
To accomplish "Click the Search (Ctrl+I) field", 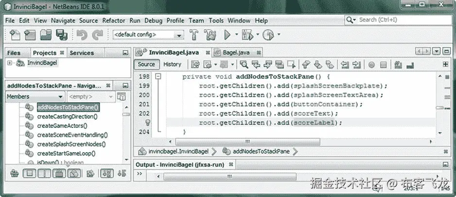I will [x=398, y=20].
